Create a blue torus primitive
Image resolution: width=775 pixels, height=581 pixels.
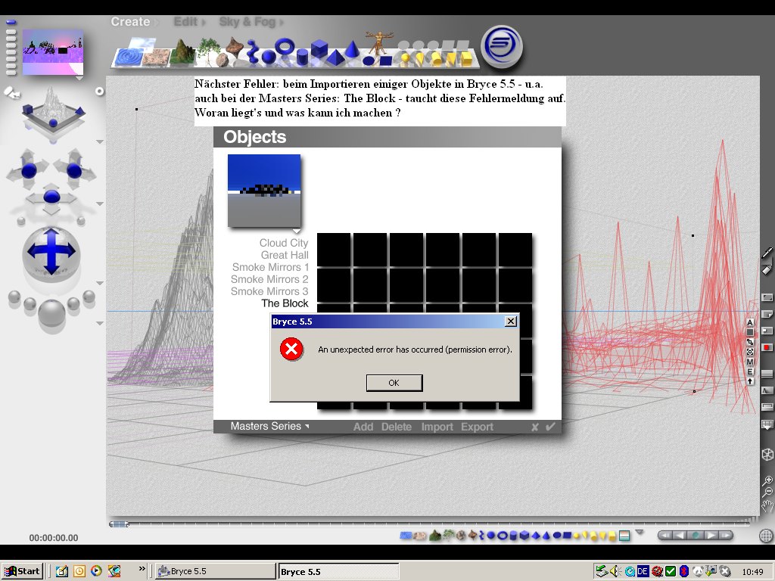[x=285, y=47]
